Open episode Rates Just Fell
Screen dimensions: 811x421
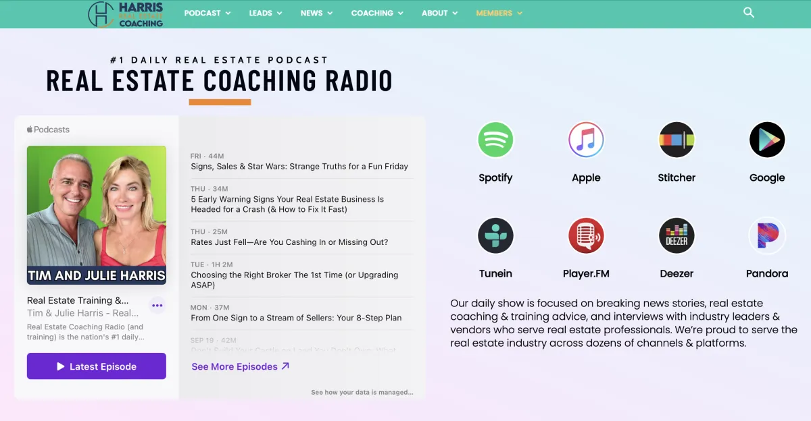[289, 242]
